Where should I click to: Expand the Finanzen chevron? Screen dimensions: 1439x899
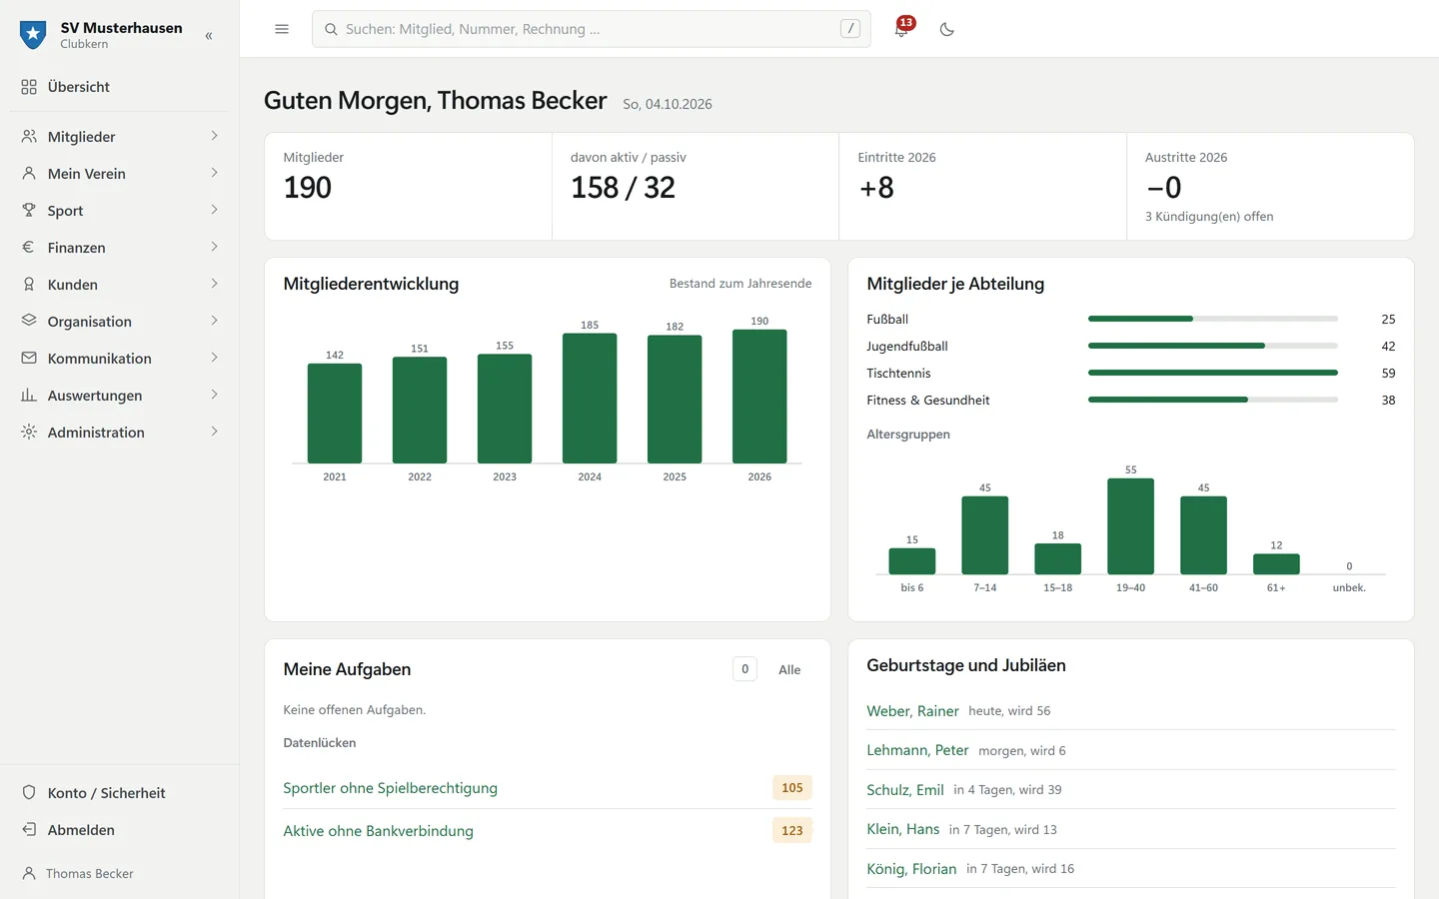click(214, 247)
